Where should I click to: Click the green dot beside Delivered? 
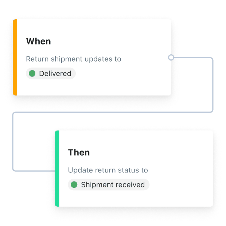click(32, 74)
